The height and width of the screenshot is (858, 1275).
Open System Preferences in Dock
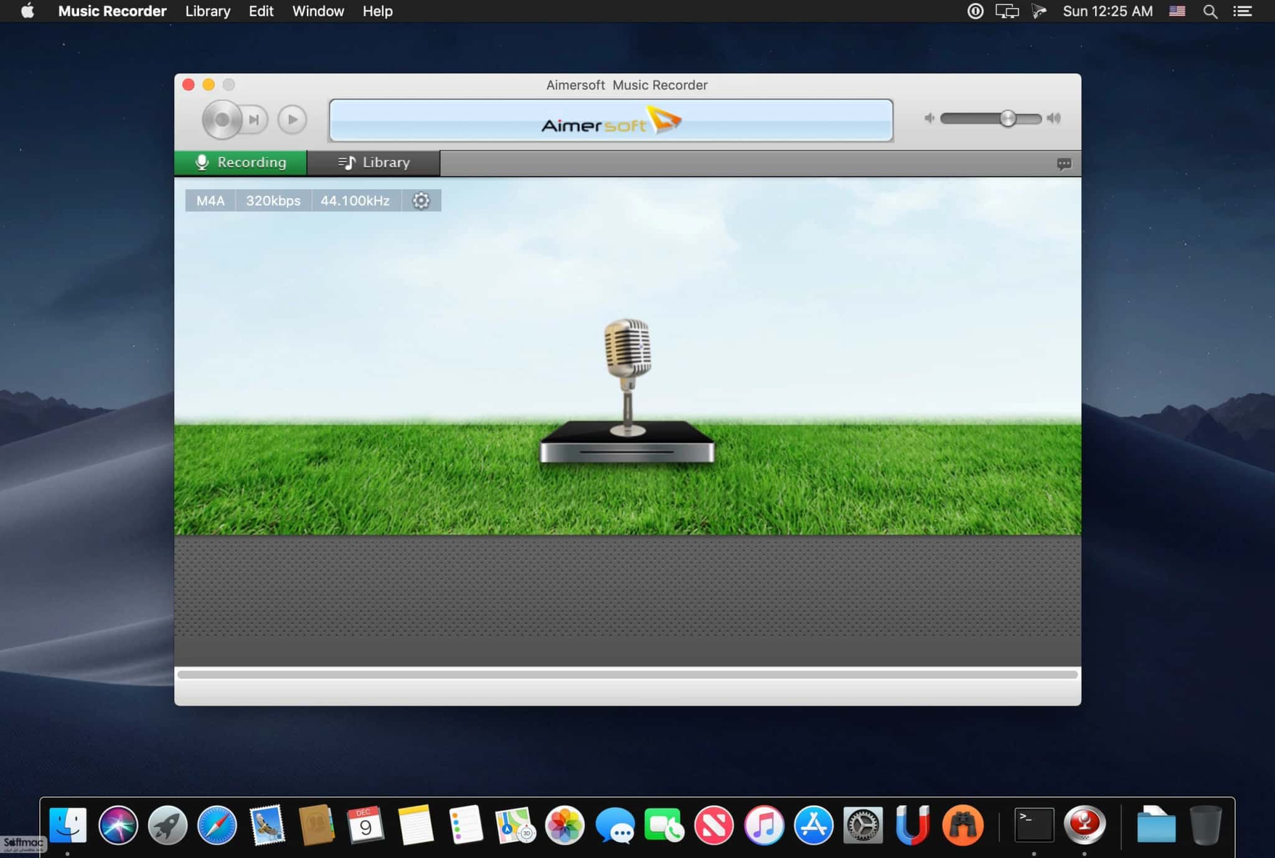[x=863, y=825]
